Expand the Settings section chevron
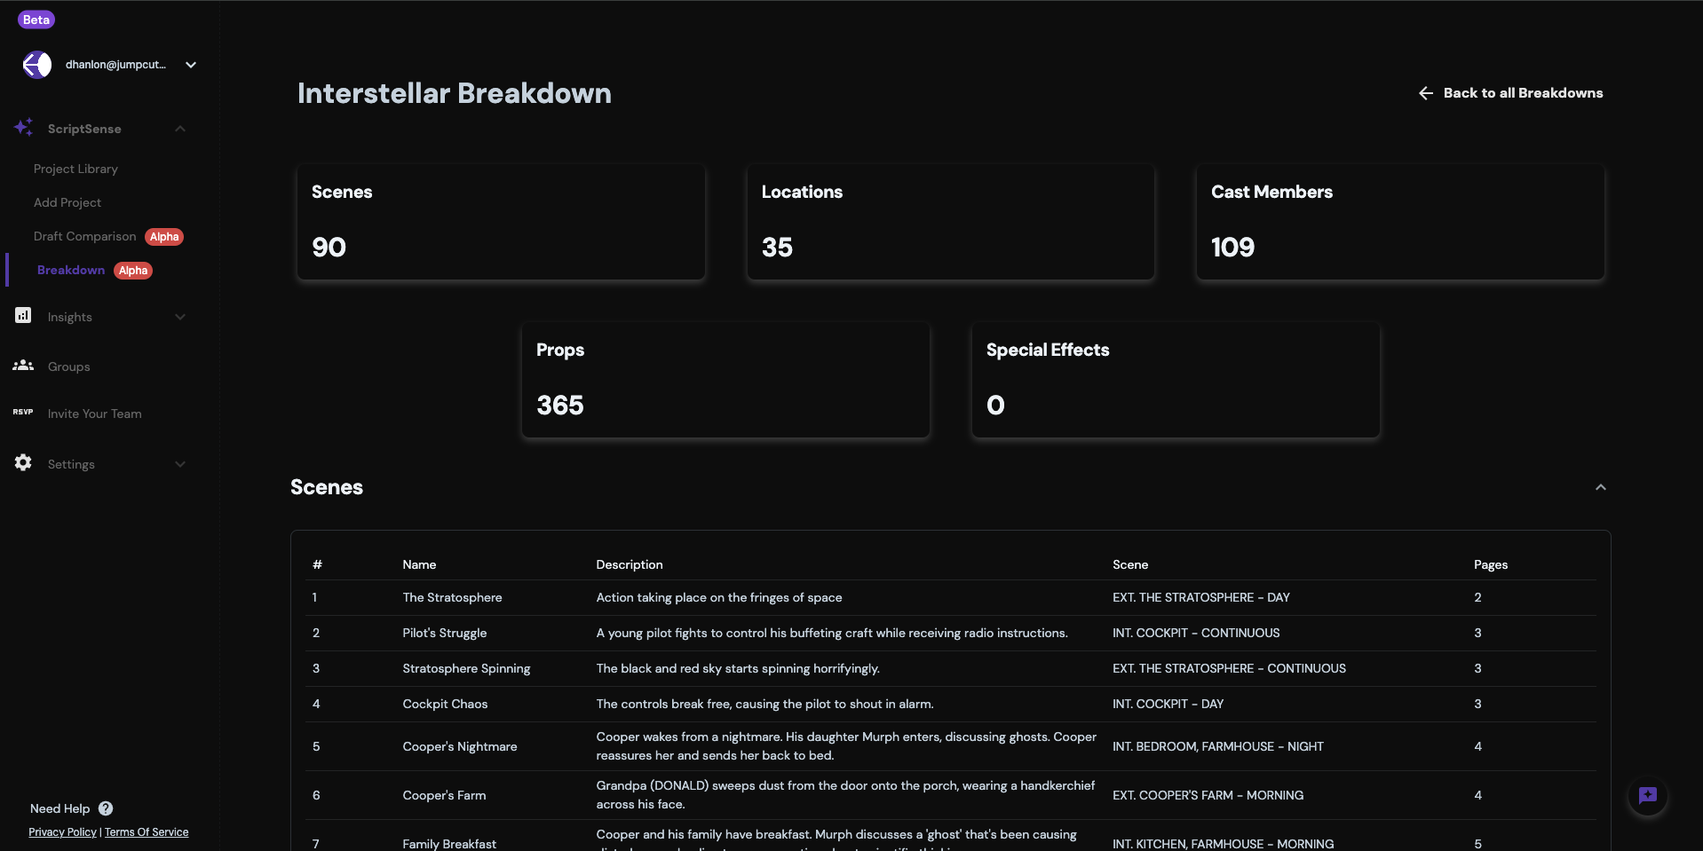 pyautogui.click(x=180, y=464)
